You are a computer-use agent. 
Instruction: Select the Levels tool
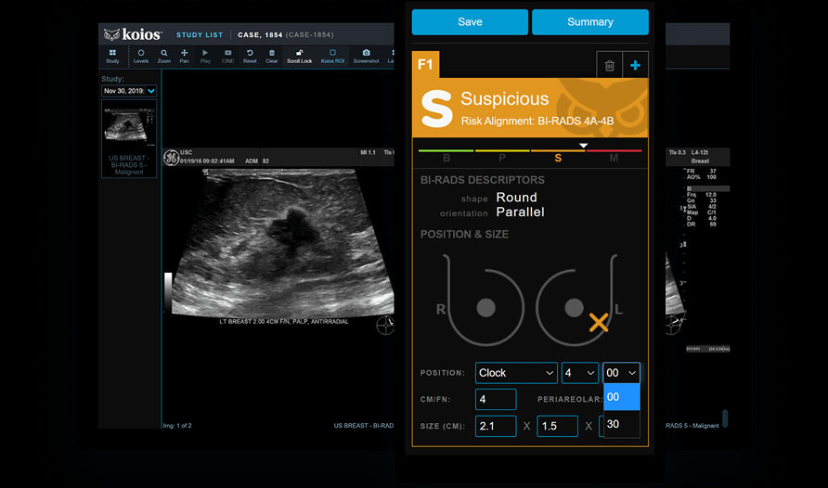point(141,56)
